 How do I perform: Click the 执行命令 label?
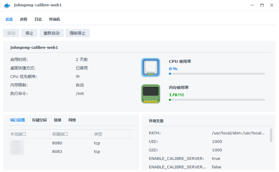[x=19, y=93]
